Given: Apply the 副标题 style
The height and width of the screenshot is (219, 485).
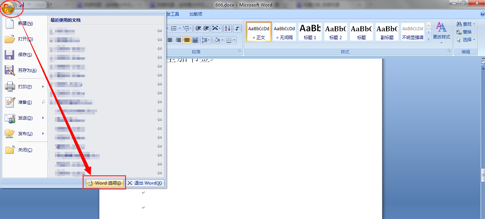Looking at the screenshot, I should click(387, 32).
